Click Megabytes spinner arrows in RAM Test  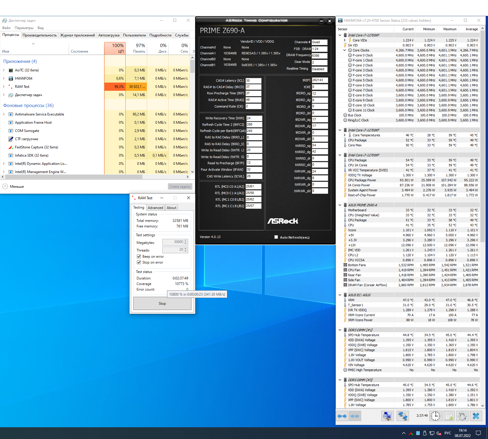click(x=186, y=242)
